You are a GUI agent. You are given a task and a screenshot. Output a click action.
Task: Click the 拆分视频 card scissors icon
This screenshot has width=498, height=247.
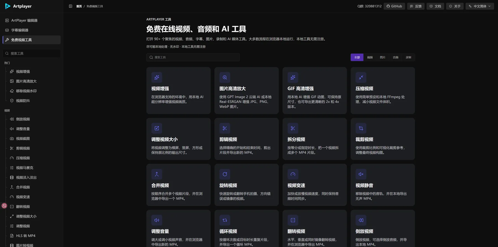tap(293, 128)
